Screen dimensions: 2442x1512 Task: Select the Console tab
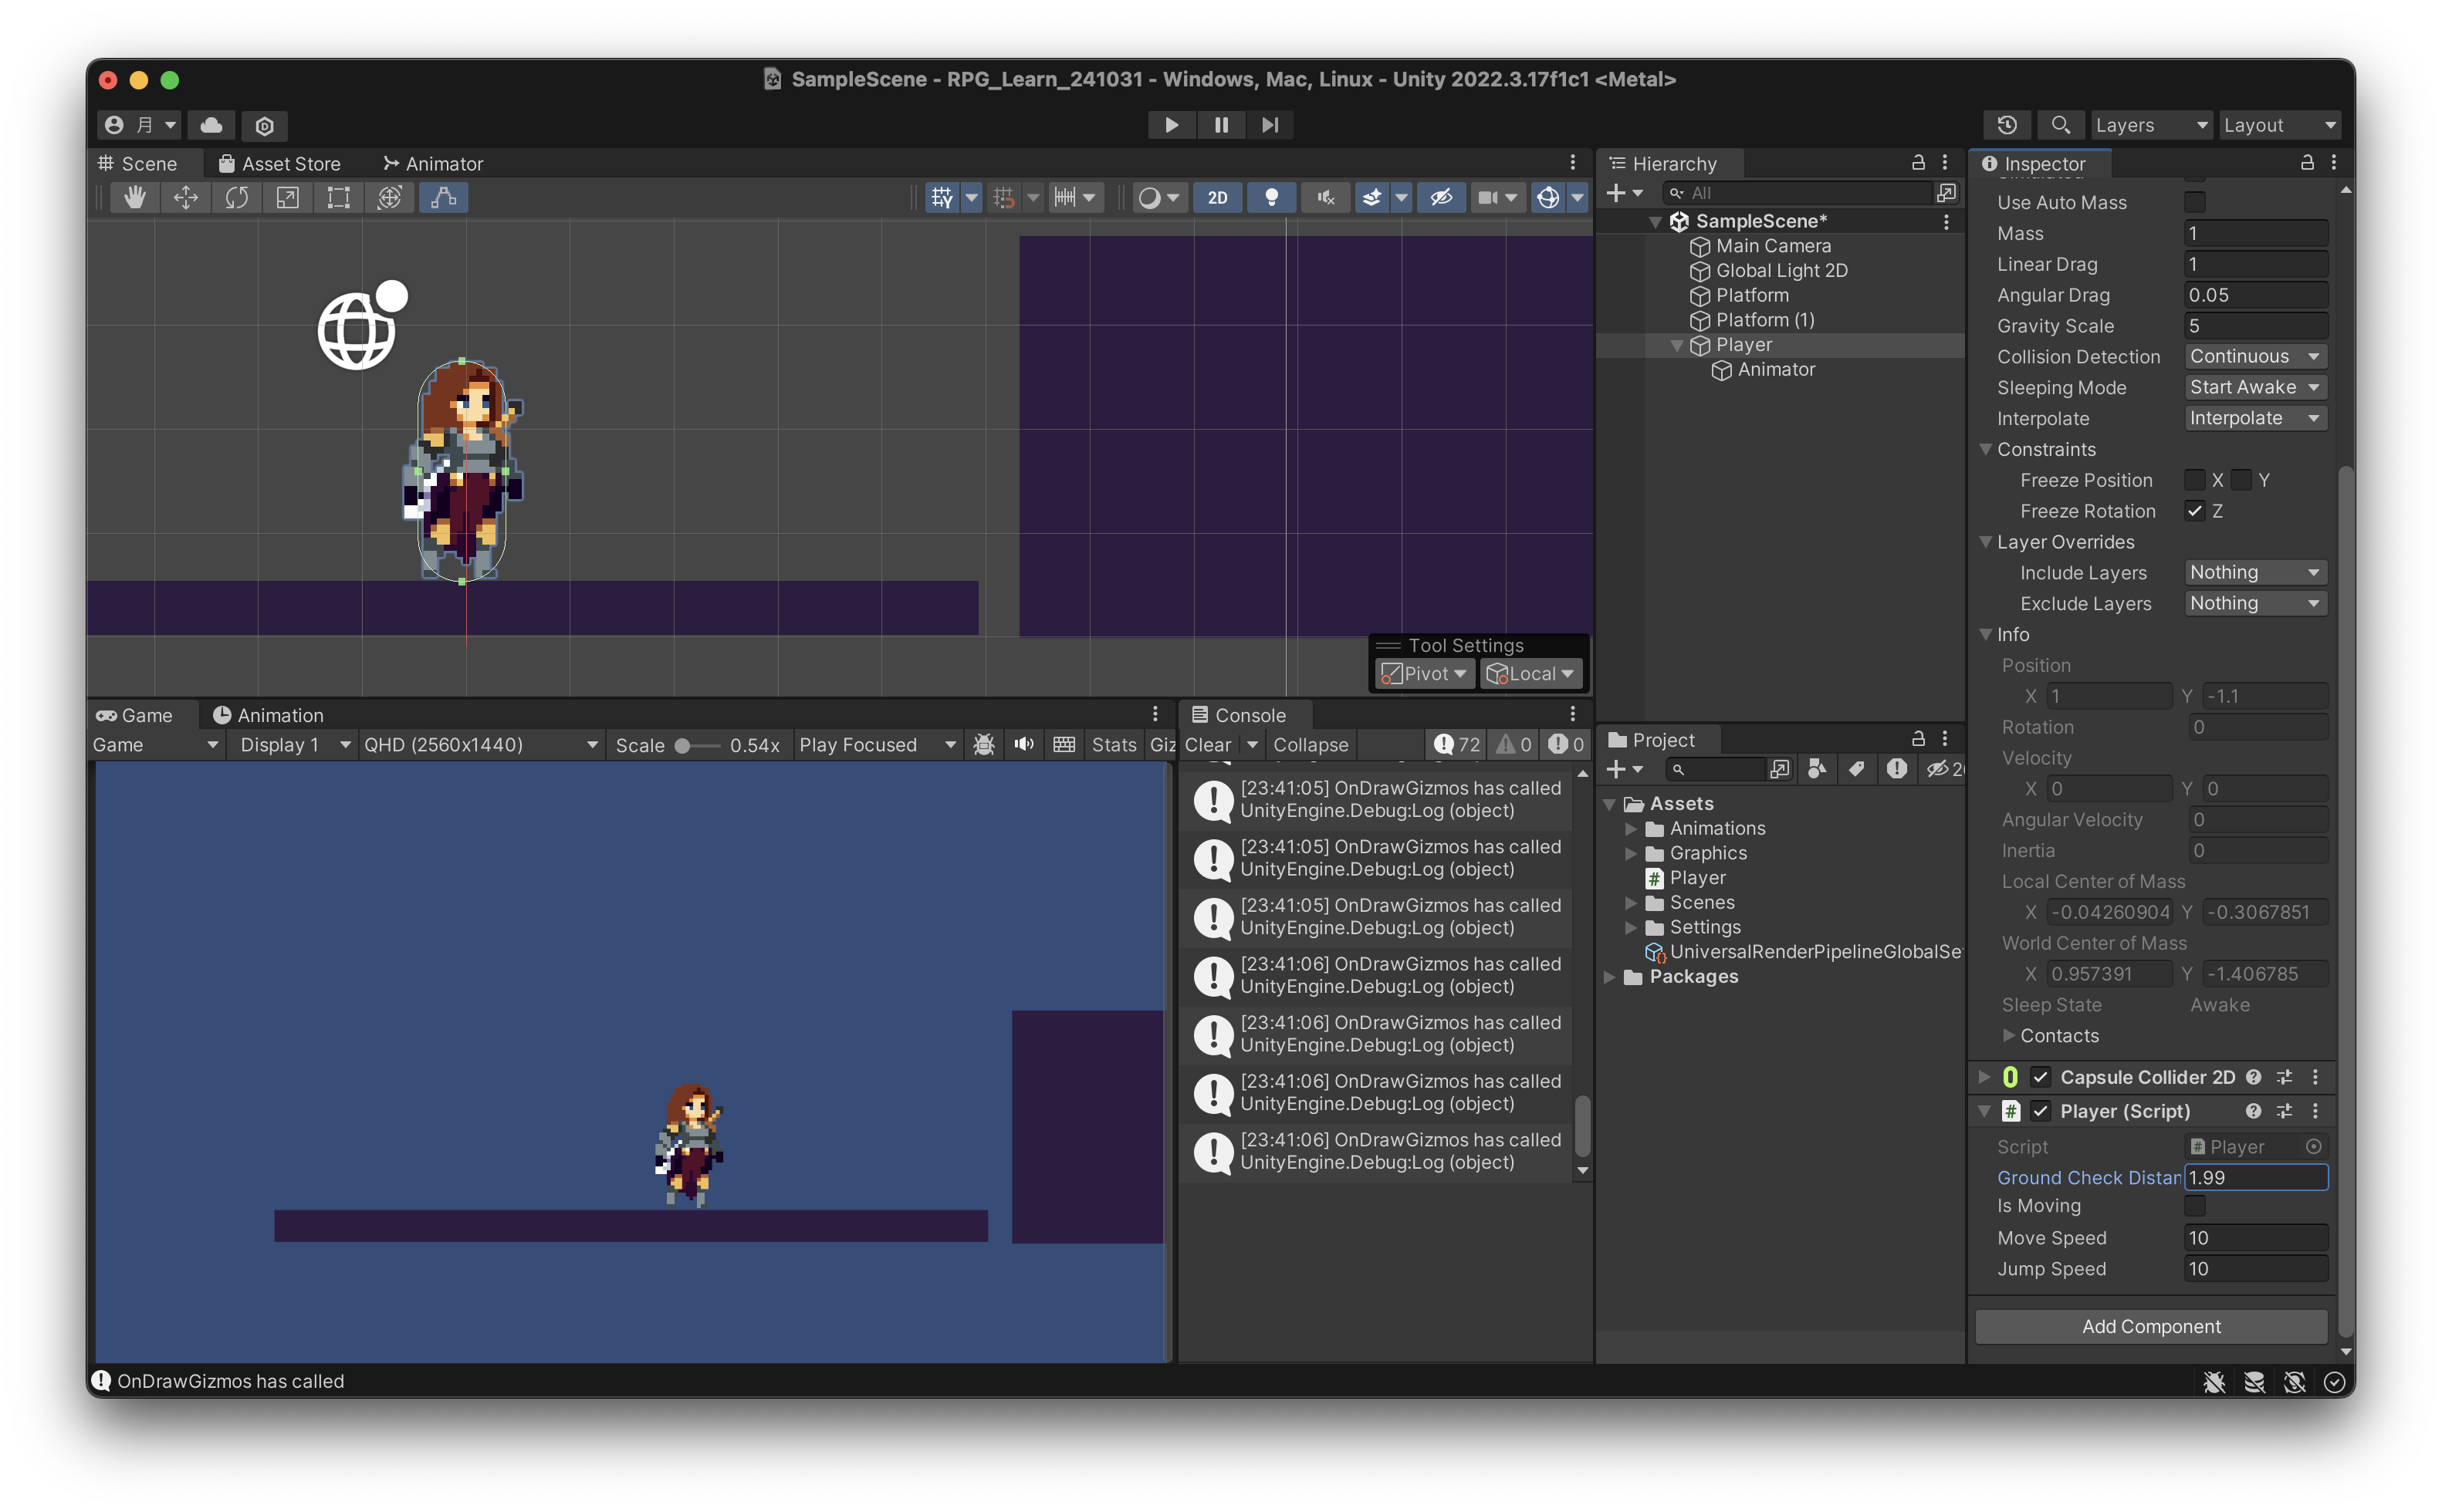tap(1239, 715)
